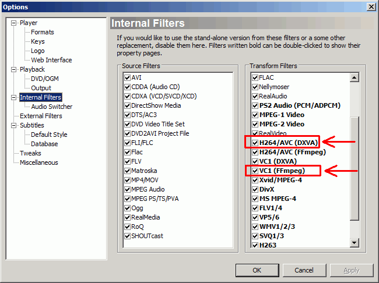This screenshot has width=379, height=283.
Task: Uncheck the VC1 (FFmpeg) filter
Action: pos(255,171)
